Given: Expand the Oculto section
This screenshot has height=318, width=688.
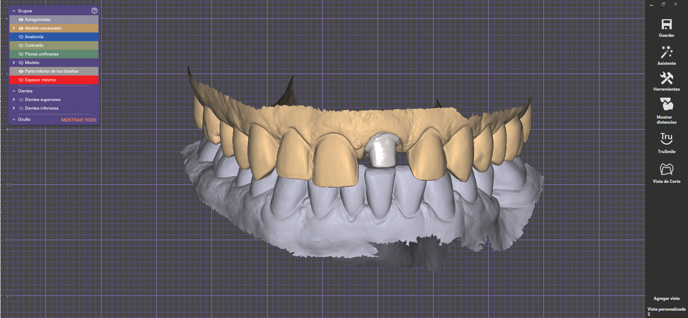Looking at the screenshot, I should coord(14,120).
